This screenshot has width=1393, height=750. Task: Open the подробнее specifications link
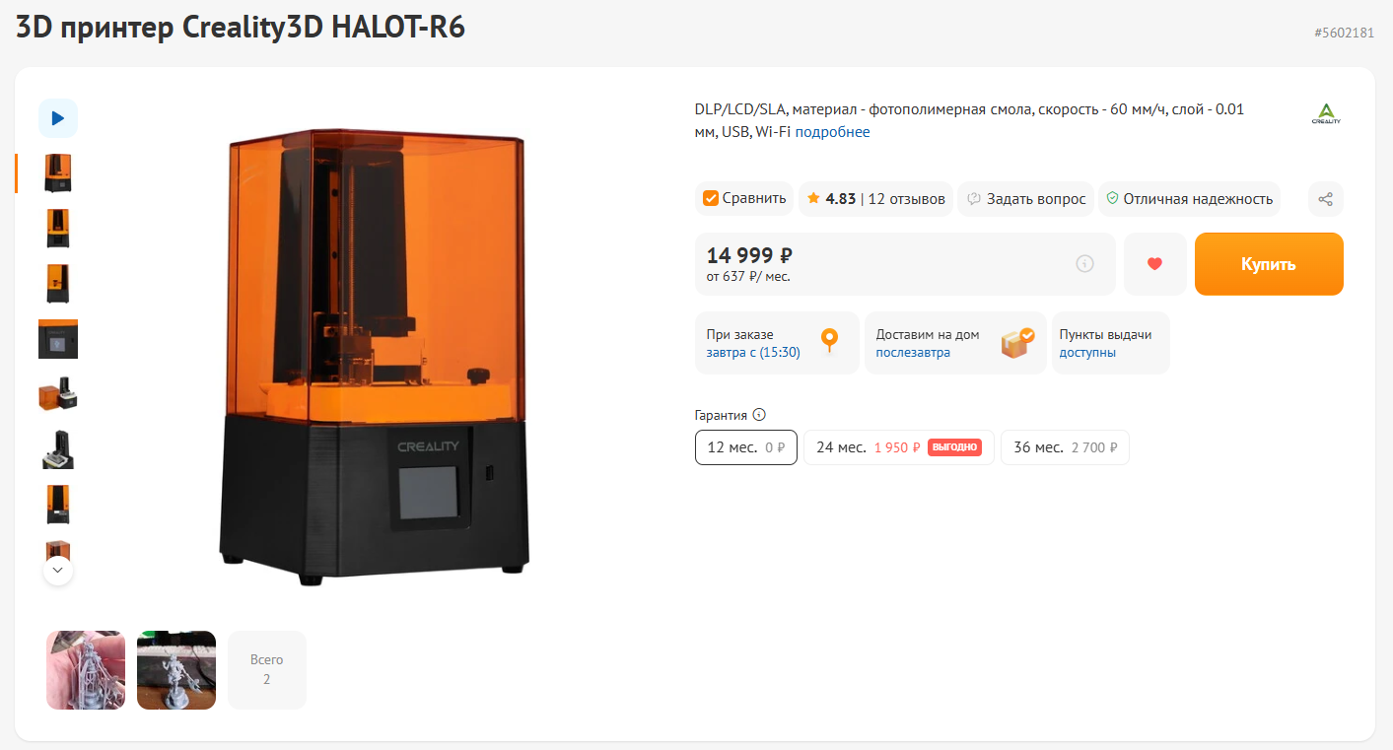pos(832,132)
